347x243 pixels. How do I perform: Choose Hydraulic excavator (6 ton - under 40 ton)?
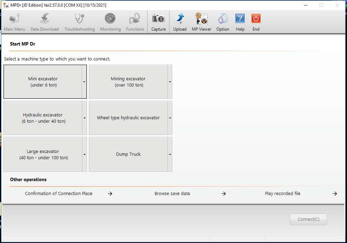43,118
